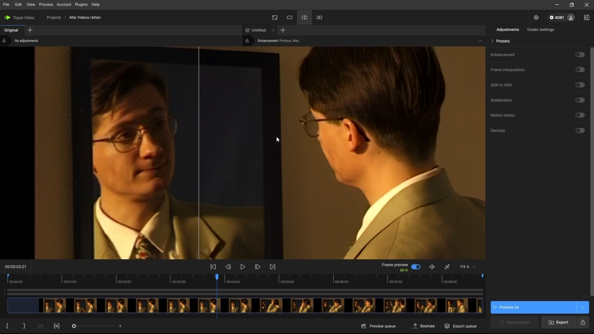594x334 pixels.
Task: Open the share export icon button
Action: pos(583,322)
